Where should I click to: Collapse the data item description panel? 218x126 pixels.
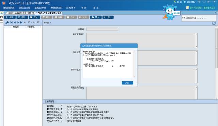tap(56, 101)
